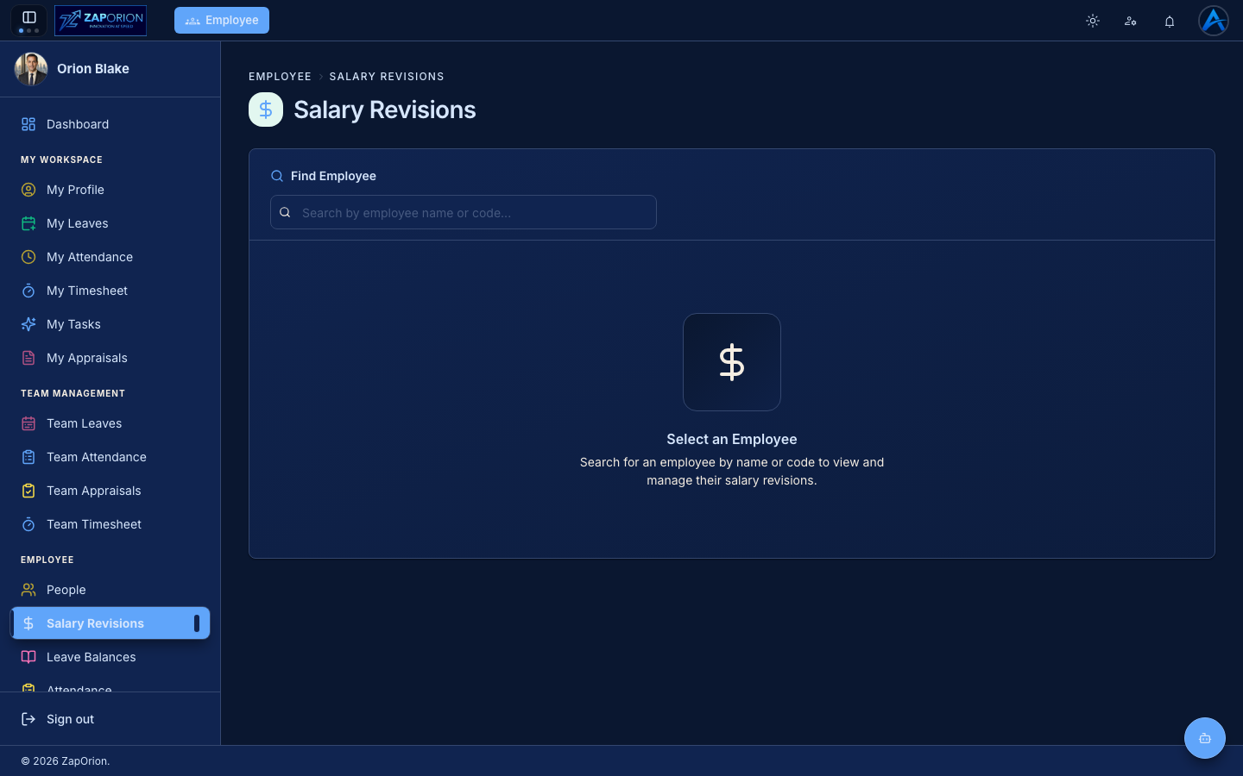Screen dimensions: 1243x776
Task: Click My Tasks sparkle icon
Action: point(28,324)
